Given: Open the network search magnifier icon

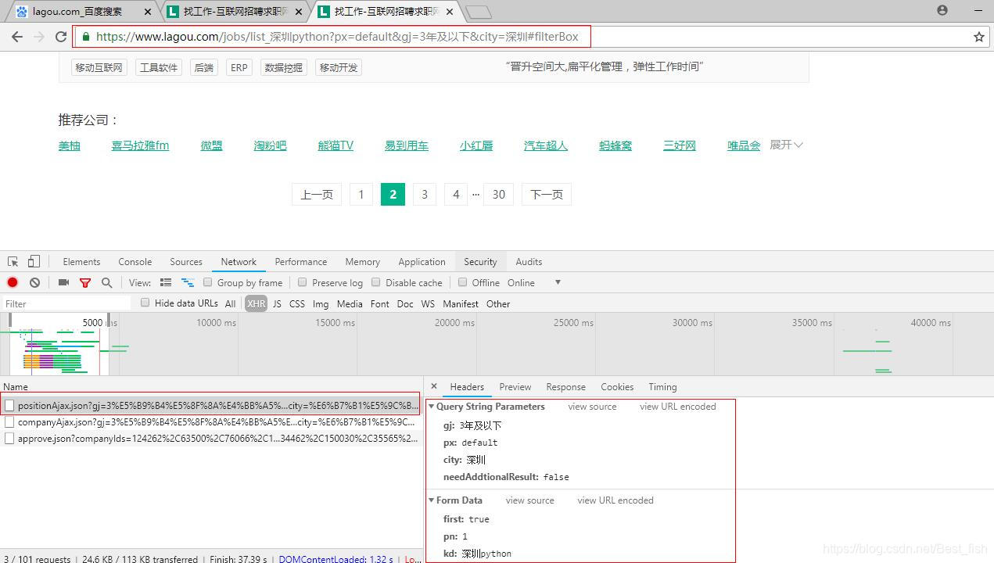Looking at the screenshot, I should [x=106, y=282].
